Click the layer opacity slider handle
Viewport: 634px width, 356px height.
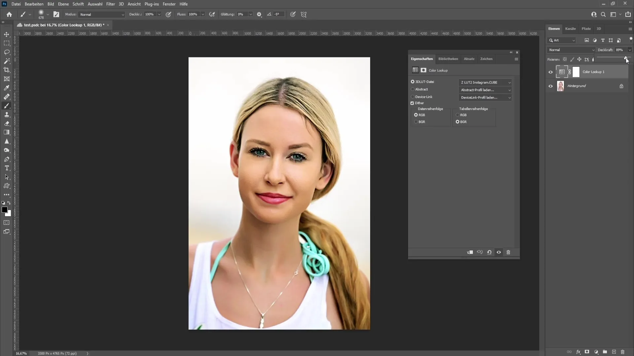625,58
